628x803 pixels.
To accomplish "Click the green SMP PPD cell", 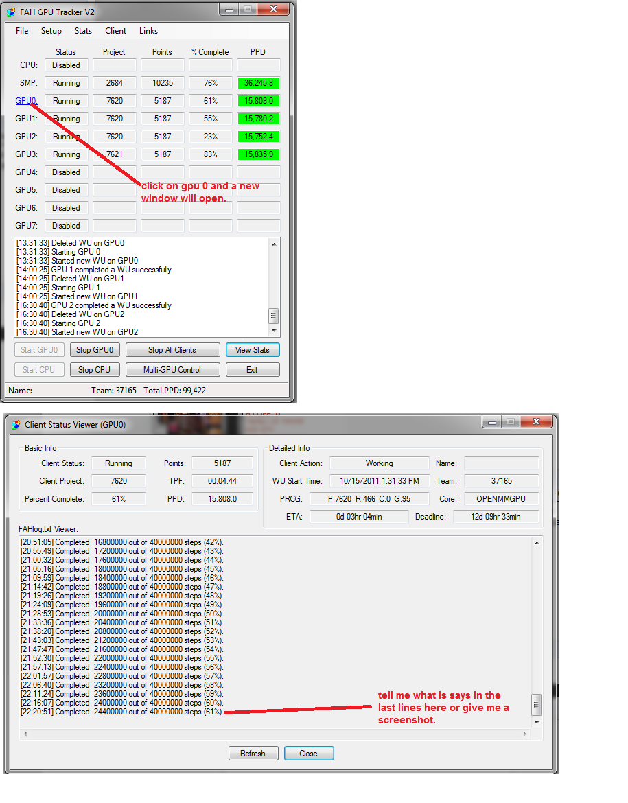I will [x=258, y=82].
